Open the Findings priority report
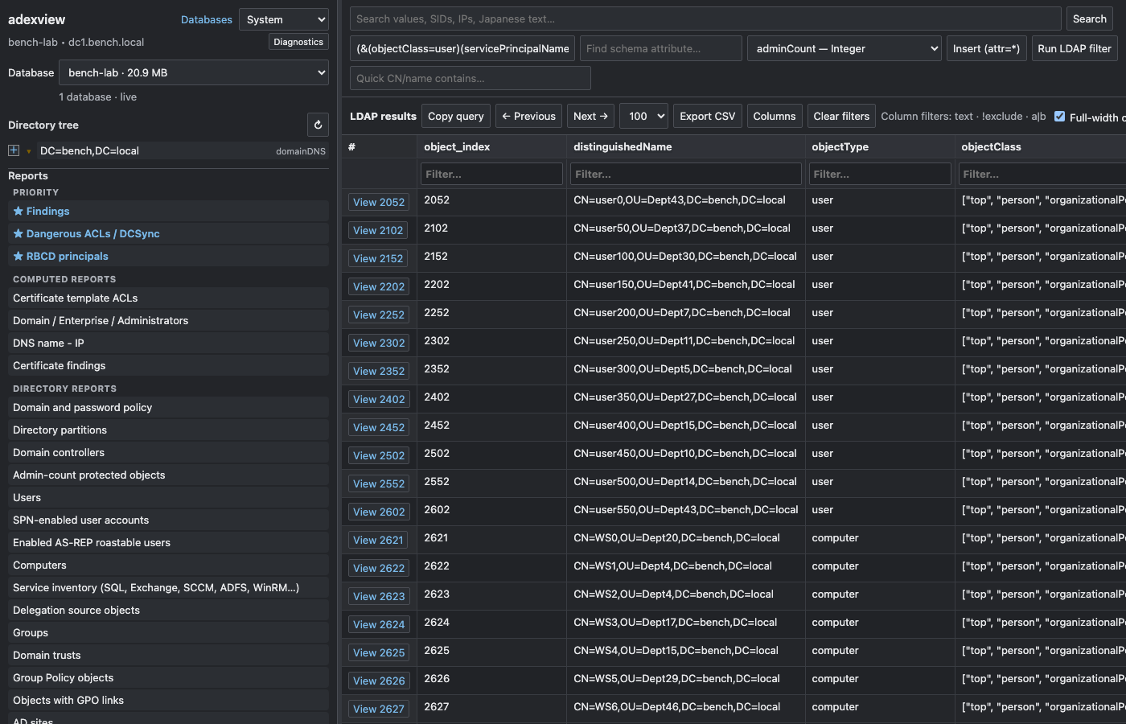 (168, 211)
